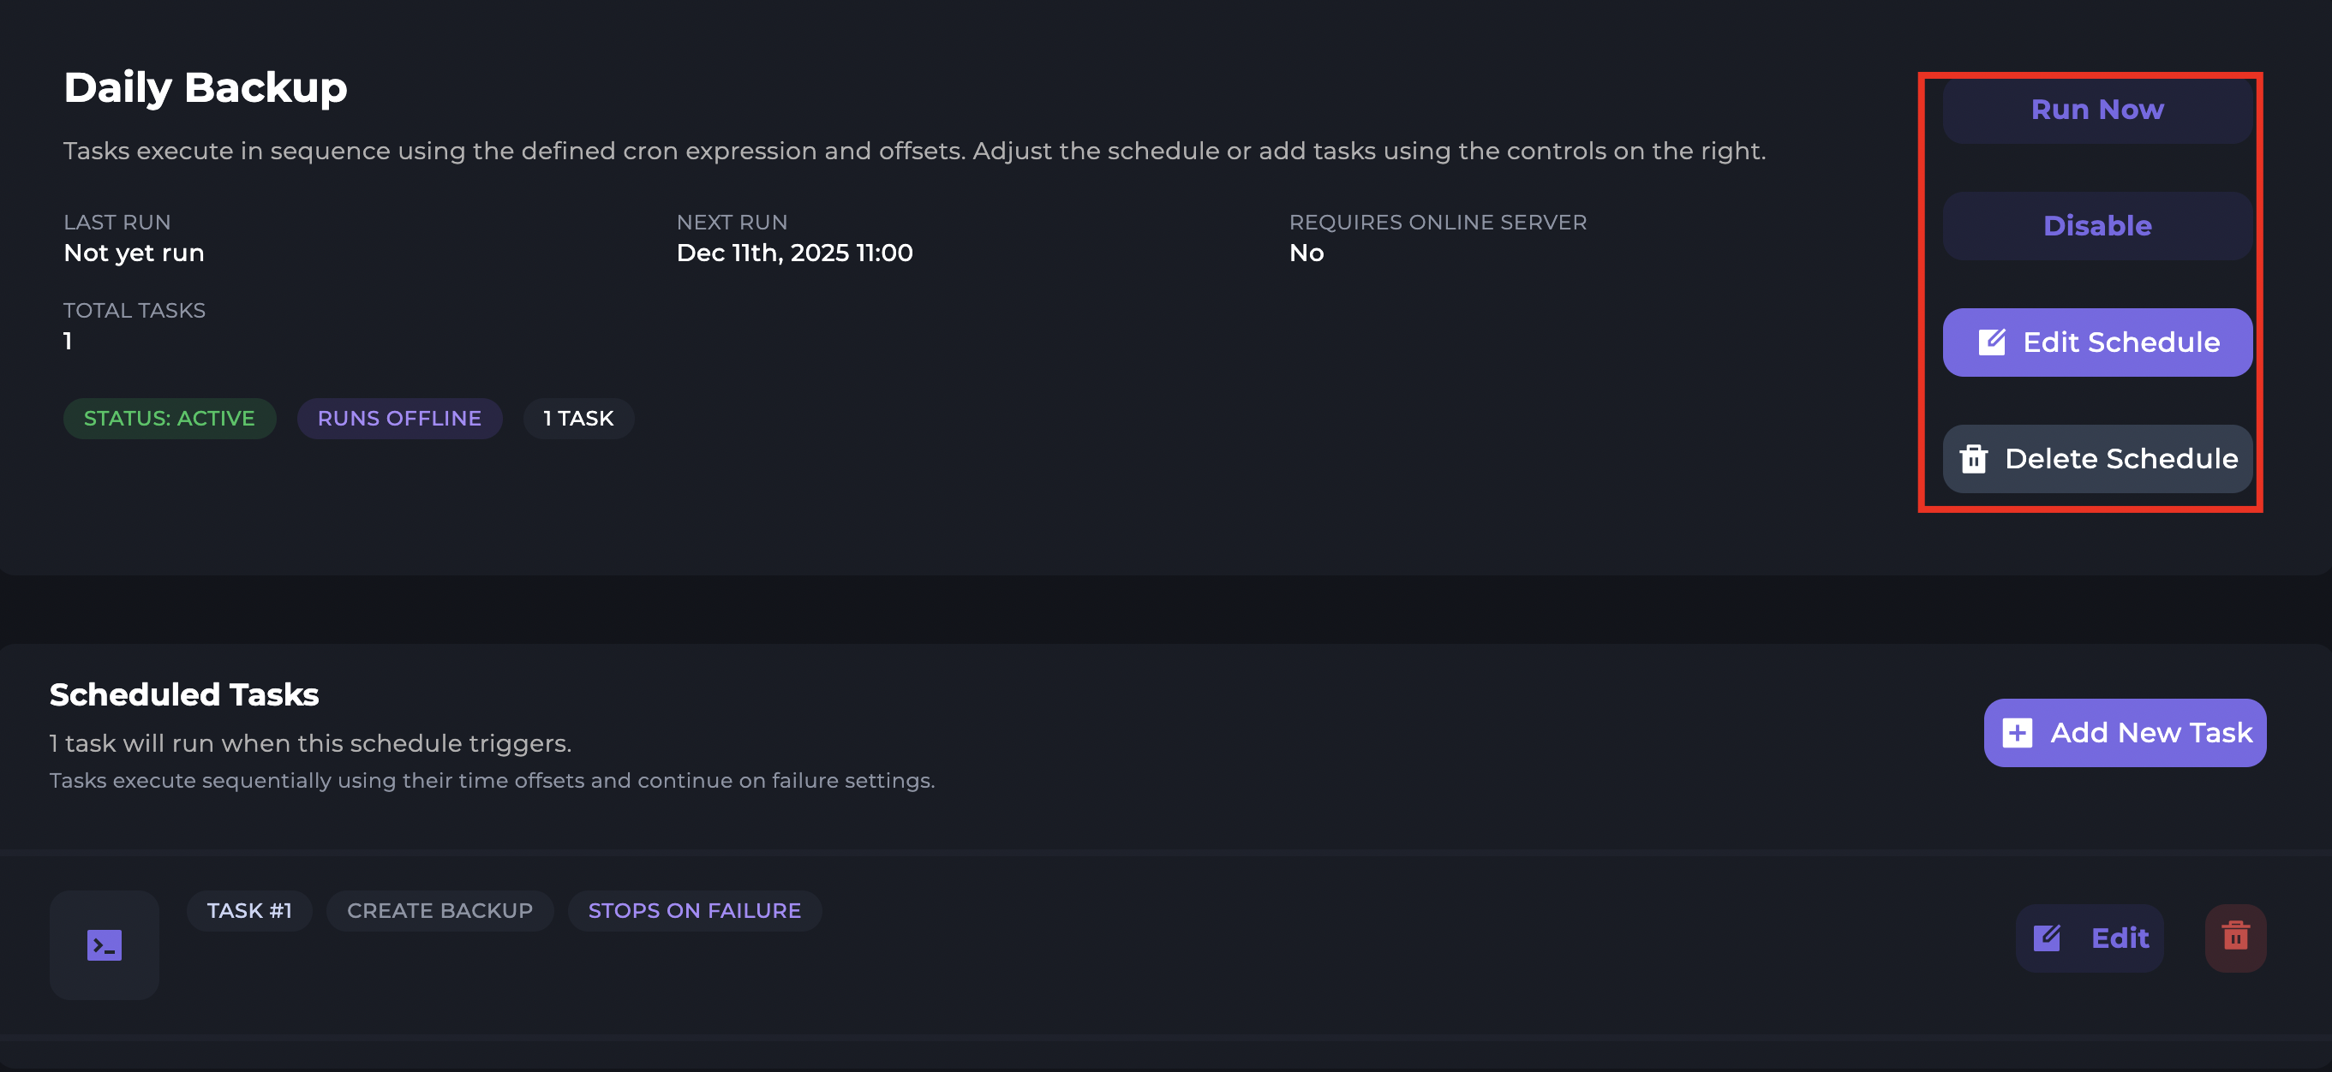Click the STOPS ON FAILURE tag

(694, 911)
